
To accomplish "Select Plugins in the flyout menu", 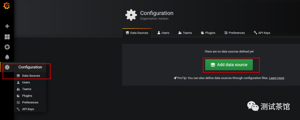I will 27,96.
